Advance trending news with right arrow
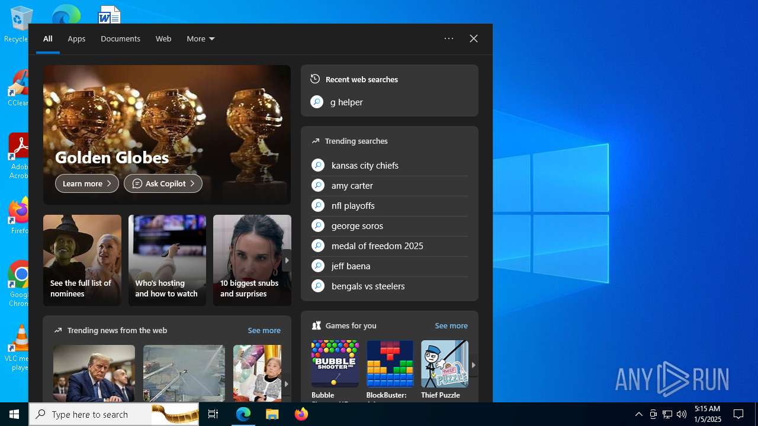Viewport: 758px width, 426px height. tap(287, 384)
